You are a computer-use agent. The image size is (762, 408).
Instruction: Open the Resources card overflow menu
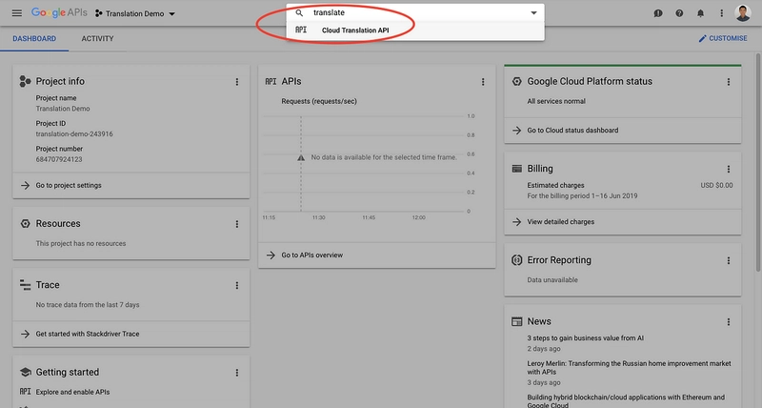237,224
